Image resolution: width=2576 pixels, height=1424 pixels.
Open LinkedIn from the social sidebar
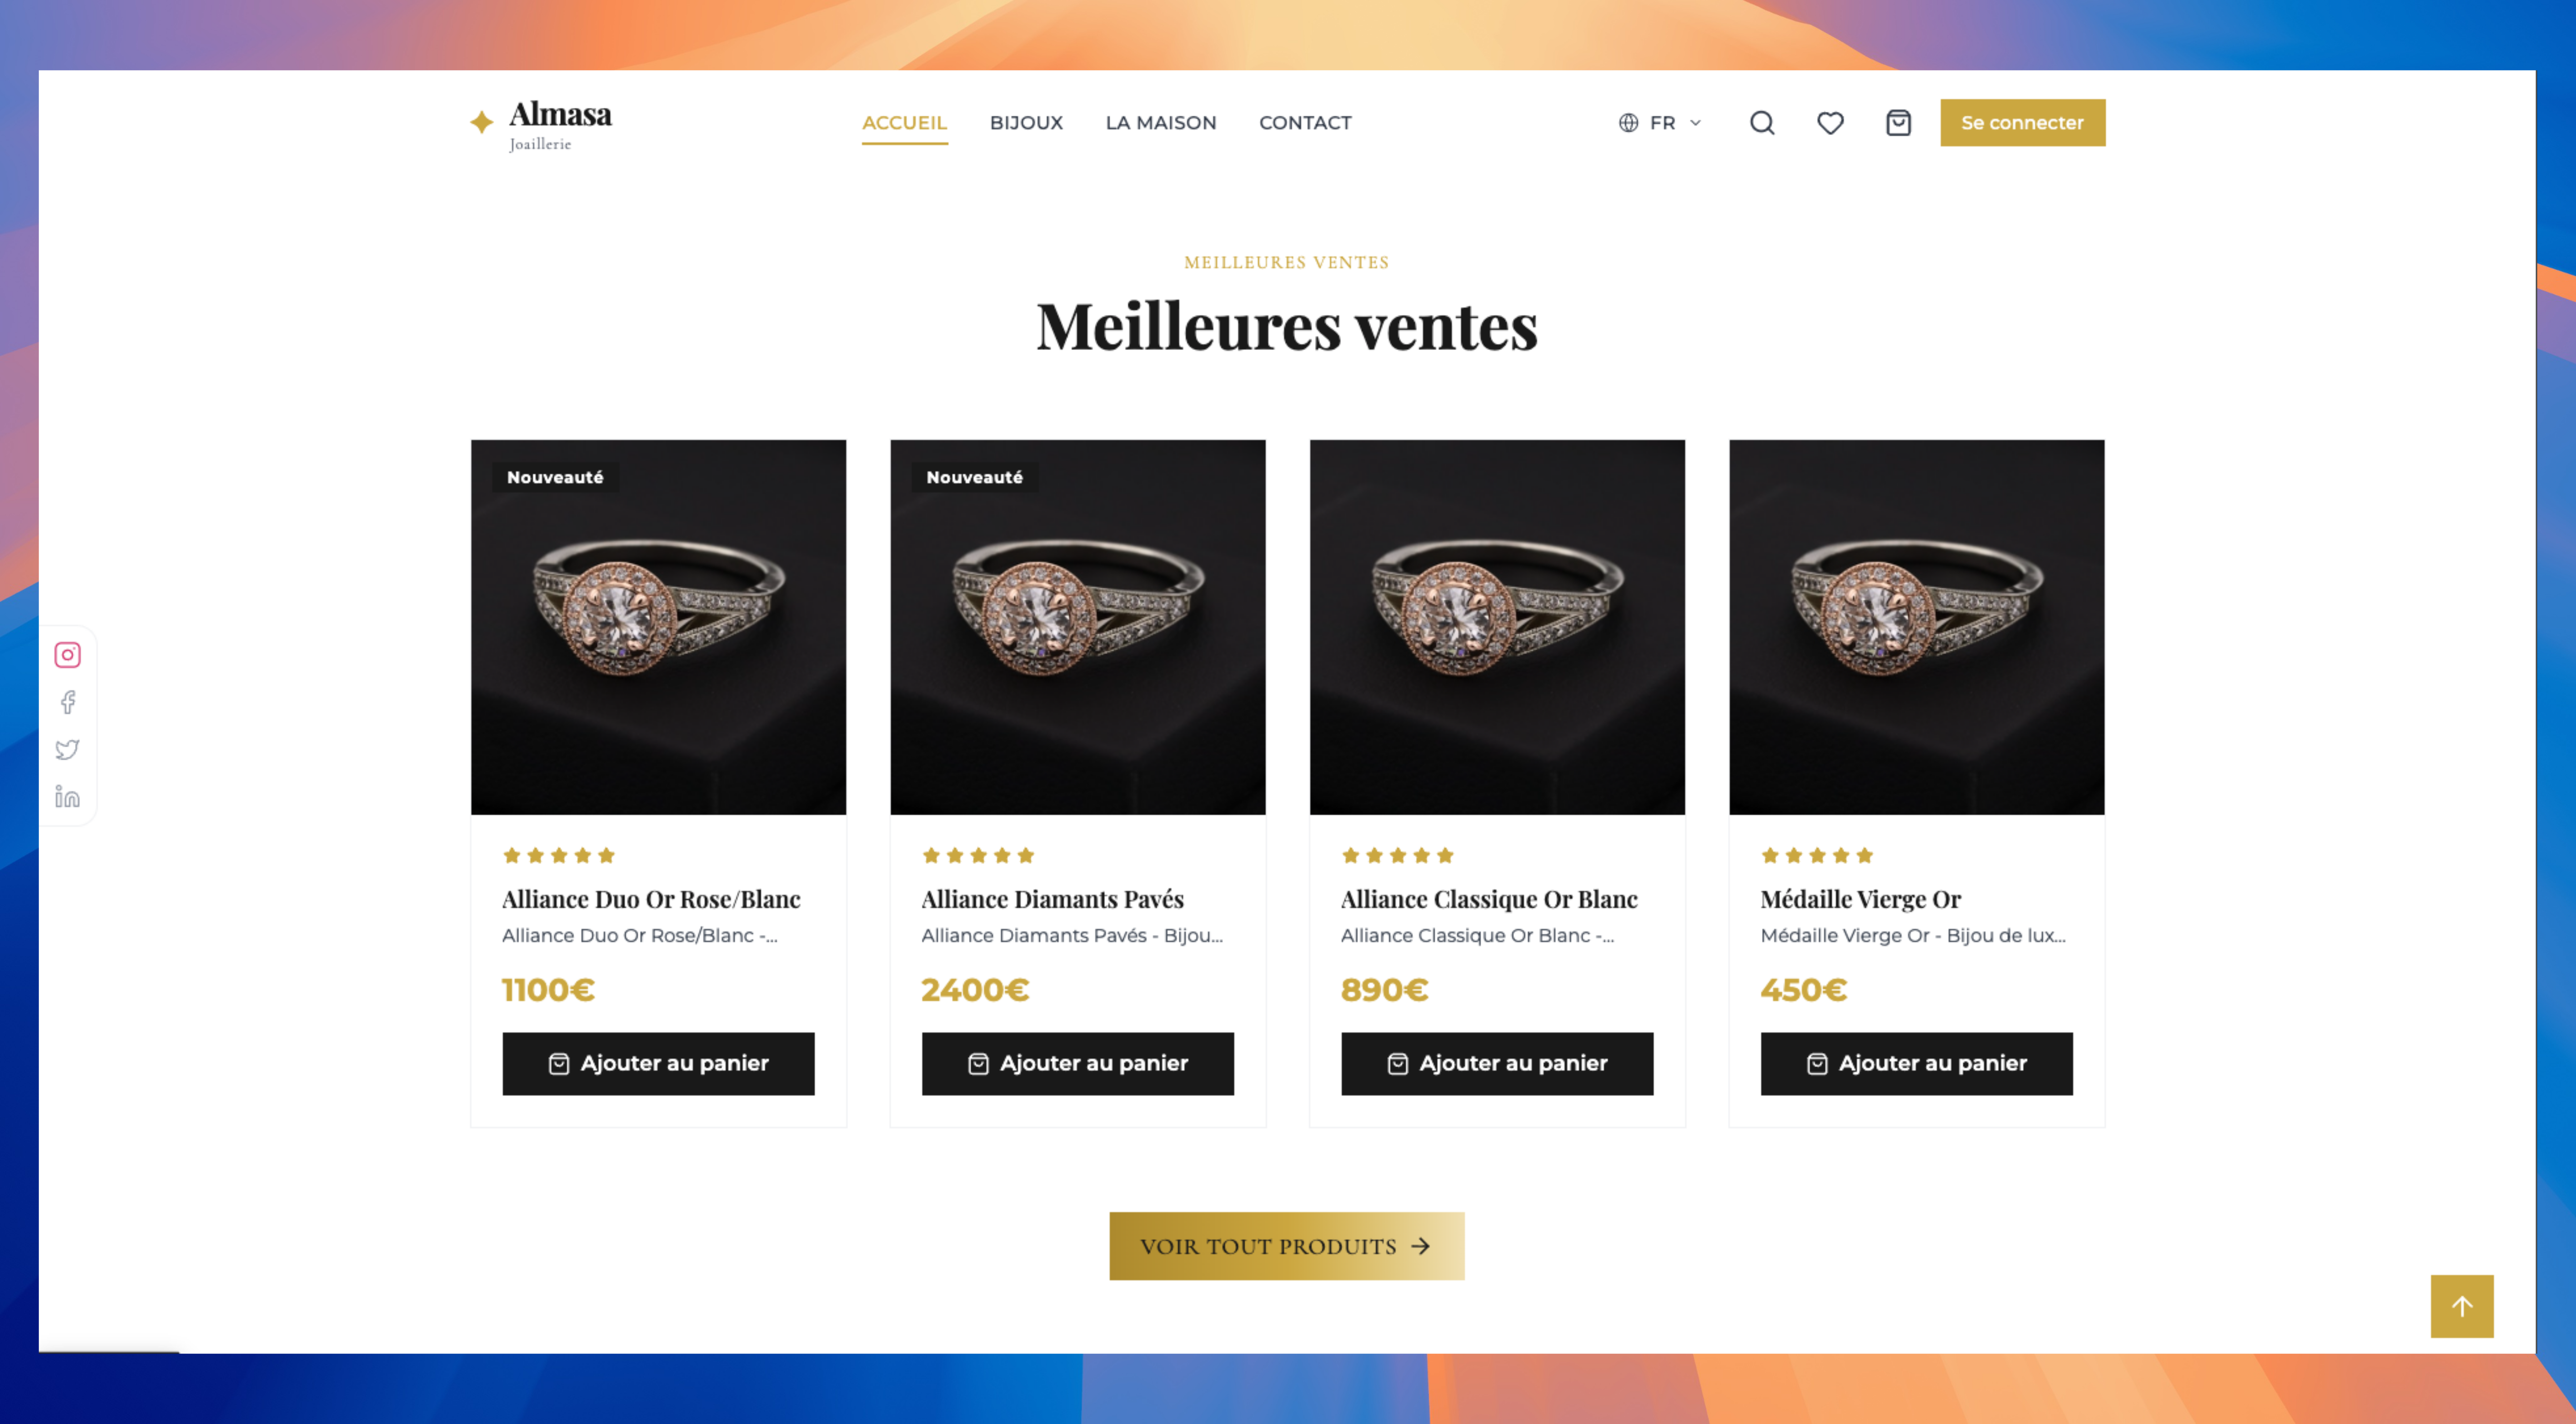tap(67, 796)
